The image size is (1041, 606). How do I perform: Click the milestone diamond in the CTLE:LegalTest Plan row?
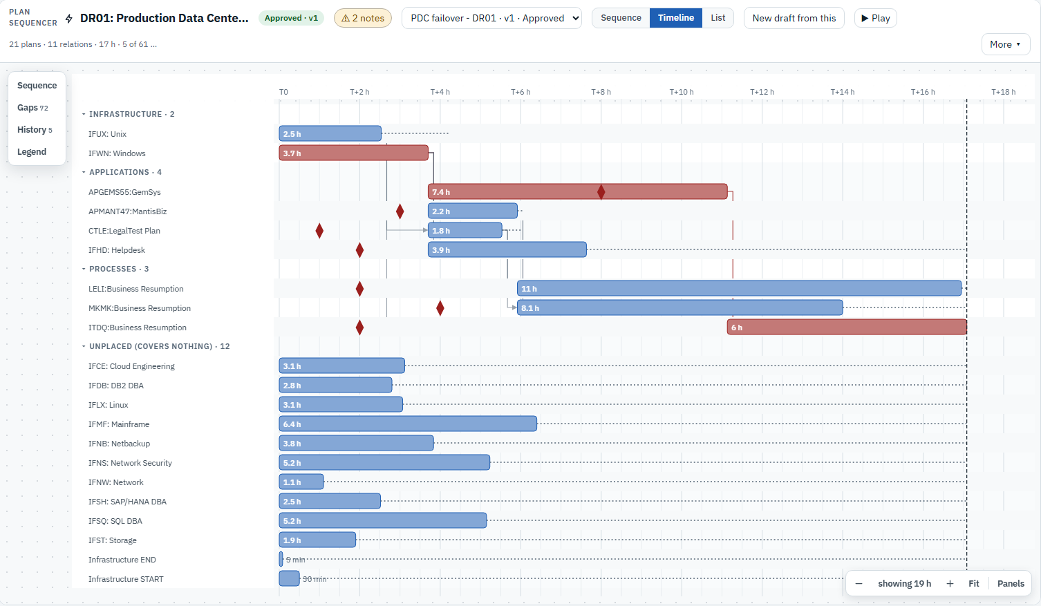point(319,231)
